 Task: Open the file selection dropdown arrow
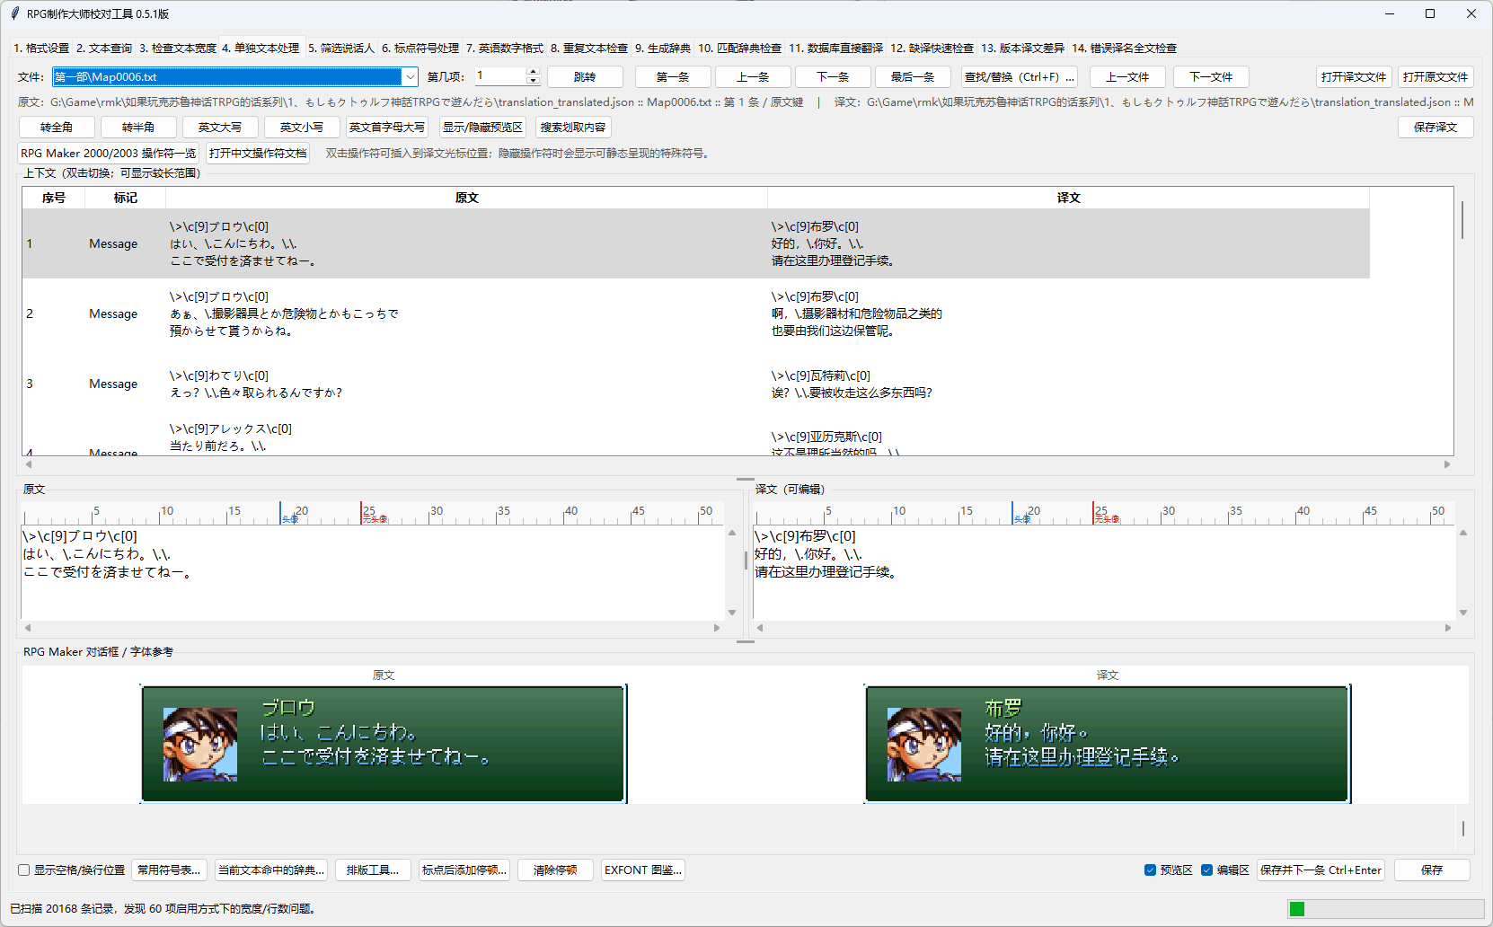410,77
